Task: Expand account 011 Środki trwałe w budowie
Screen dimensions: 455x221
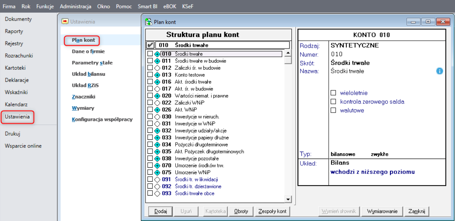Action: tap(157, 61)
